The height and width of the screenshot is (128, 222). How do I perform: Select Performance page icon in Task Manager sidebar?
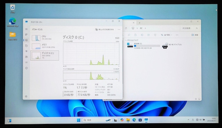pyautogui.click(x=26, y=40)
